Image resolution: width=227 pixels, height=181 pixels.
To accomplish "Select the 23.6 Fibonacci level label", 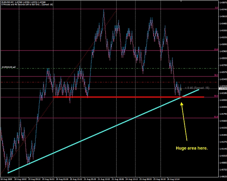I will pyautogui.click(x=216, y=49).
